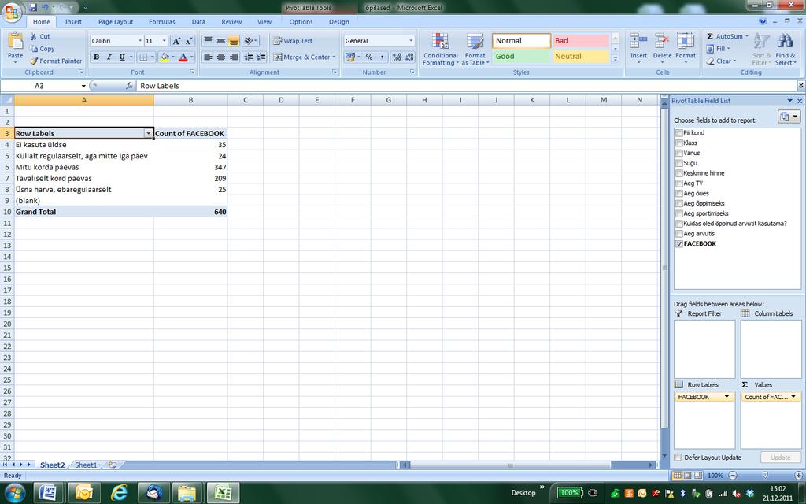Screen dimensions: 806x504
Task: Check the Aeg arvutis field checkbox
Action: tap(679, 234)
